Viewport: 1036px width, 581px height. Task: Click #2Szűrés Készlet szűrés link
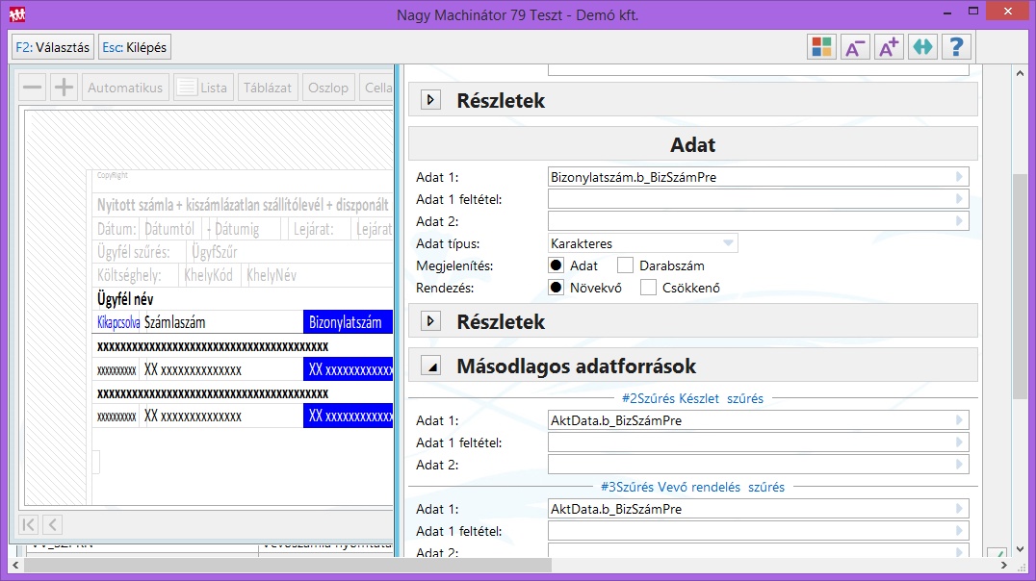tap(692, 399)
